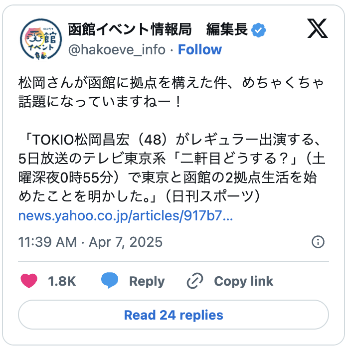Click the blue verified badge

click(258, 30)
